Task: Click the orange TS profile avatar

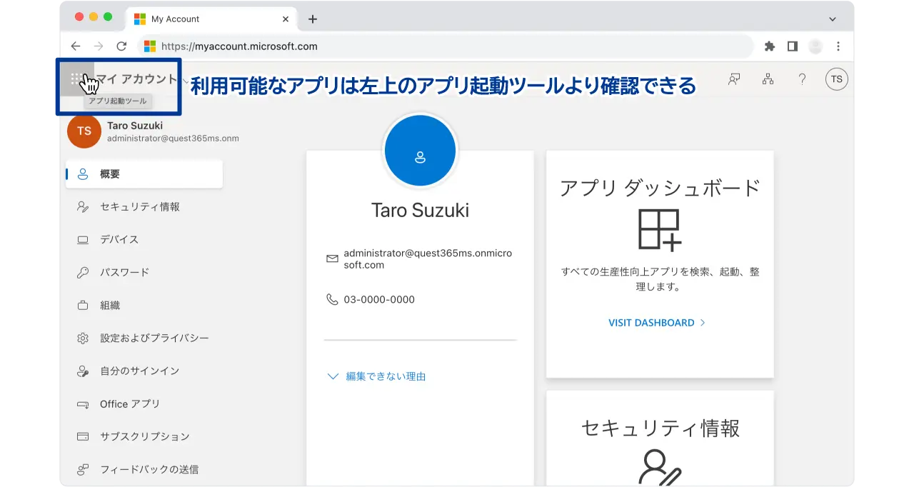Action: (84, 131)
